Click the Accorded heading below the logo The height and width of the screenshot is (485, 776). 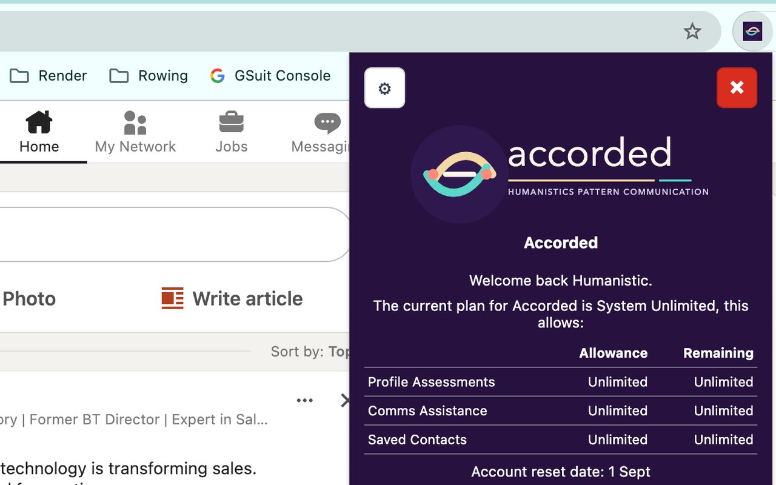tap(561, 242)
